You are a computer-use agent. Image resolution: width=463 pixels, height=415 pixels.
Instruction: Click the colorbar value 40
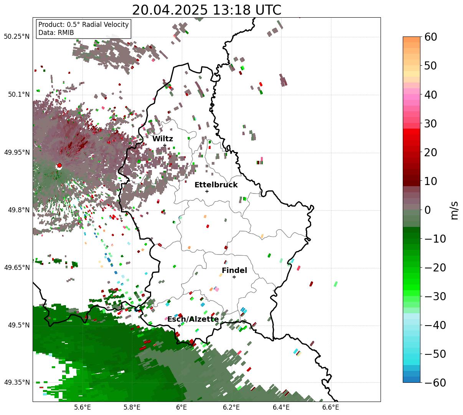click(x=430, y=94)
